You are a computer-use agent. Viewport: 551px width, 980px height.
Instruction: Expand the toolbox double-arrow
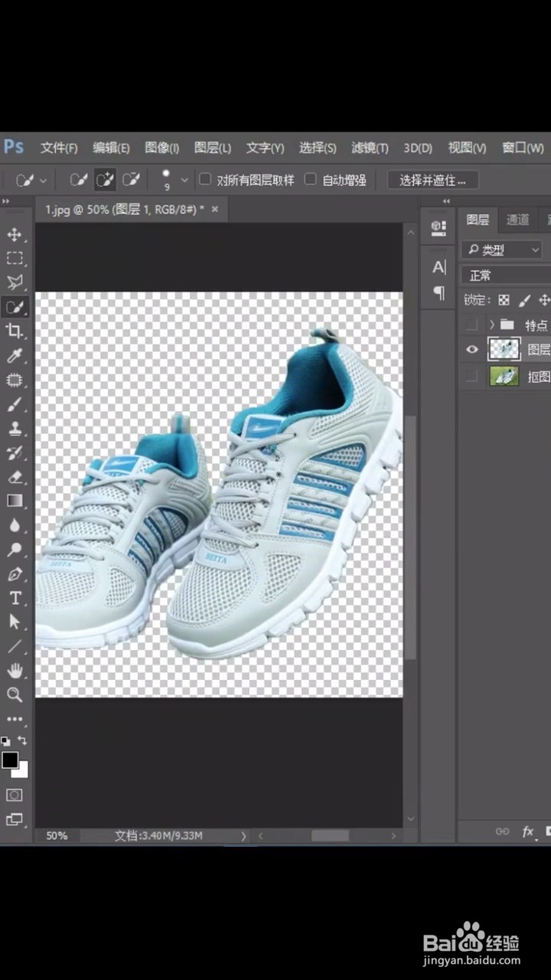click(x=6, y=201)
